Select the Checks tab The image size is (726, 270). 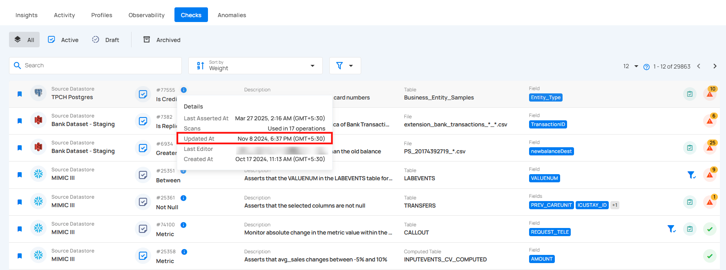[191, 15]
